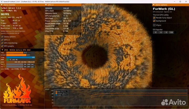The image size is (189, 109).
Task: Click the OSI bgcolor alpha field showing 128
Action: click(x=171, y=32)
